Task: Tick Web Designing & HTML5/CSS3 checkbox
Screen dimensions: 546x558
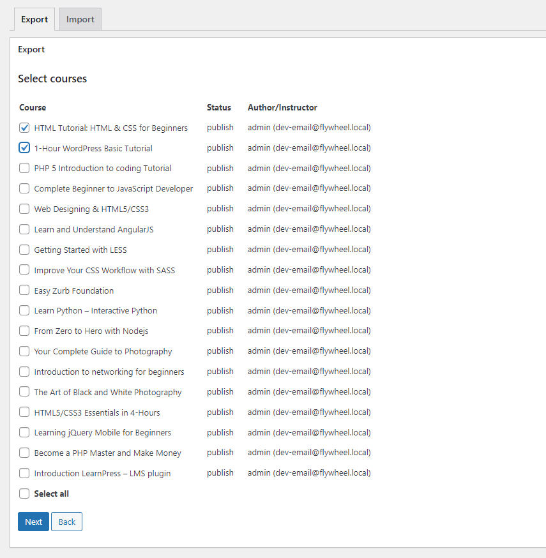Action: click(24, 209)
